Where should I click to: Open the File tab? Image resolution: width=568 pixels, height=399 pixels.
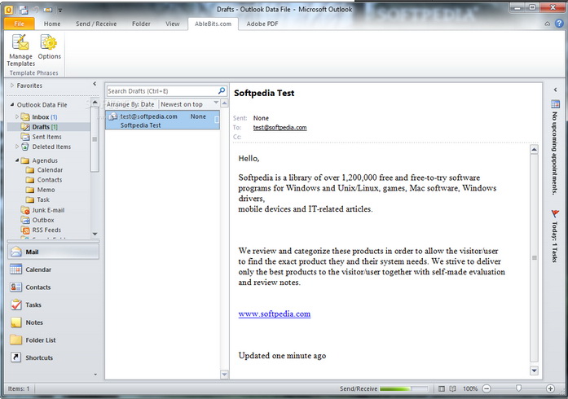19,24
